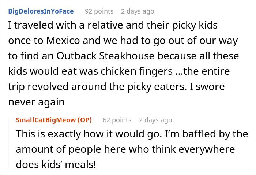Image resolution: width=256 pixels, height=175 pixels.
Task: Click reply's "2 days ago" timestamp
Action: point(155,120)
